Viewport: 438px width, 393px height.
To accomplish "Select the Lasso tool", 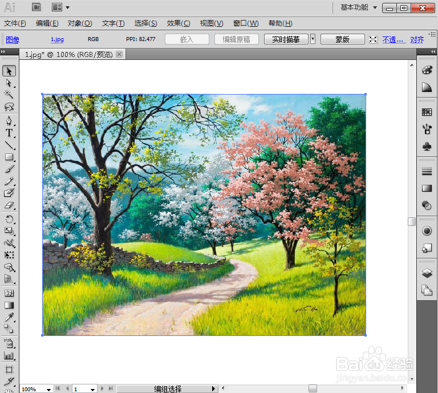I will coord(9,107).
